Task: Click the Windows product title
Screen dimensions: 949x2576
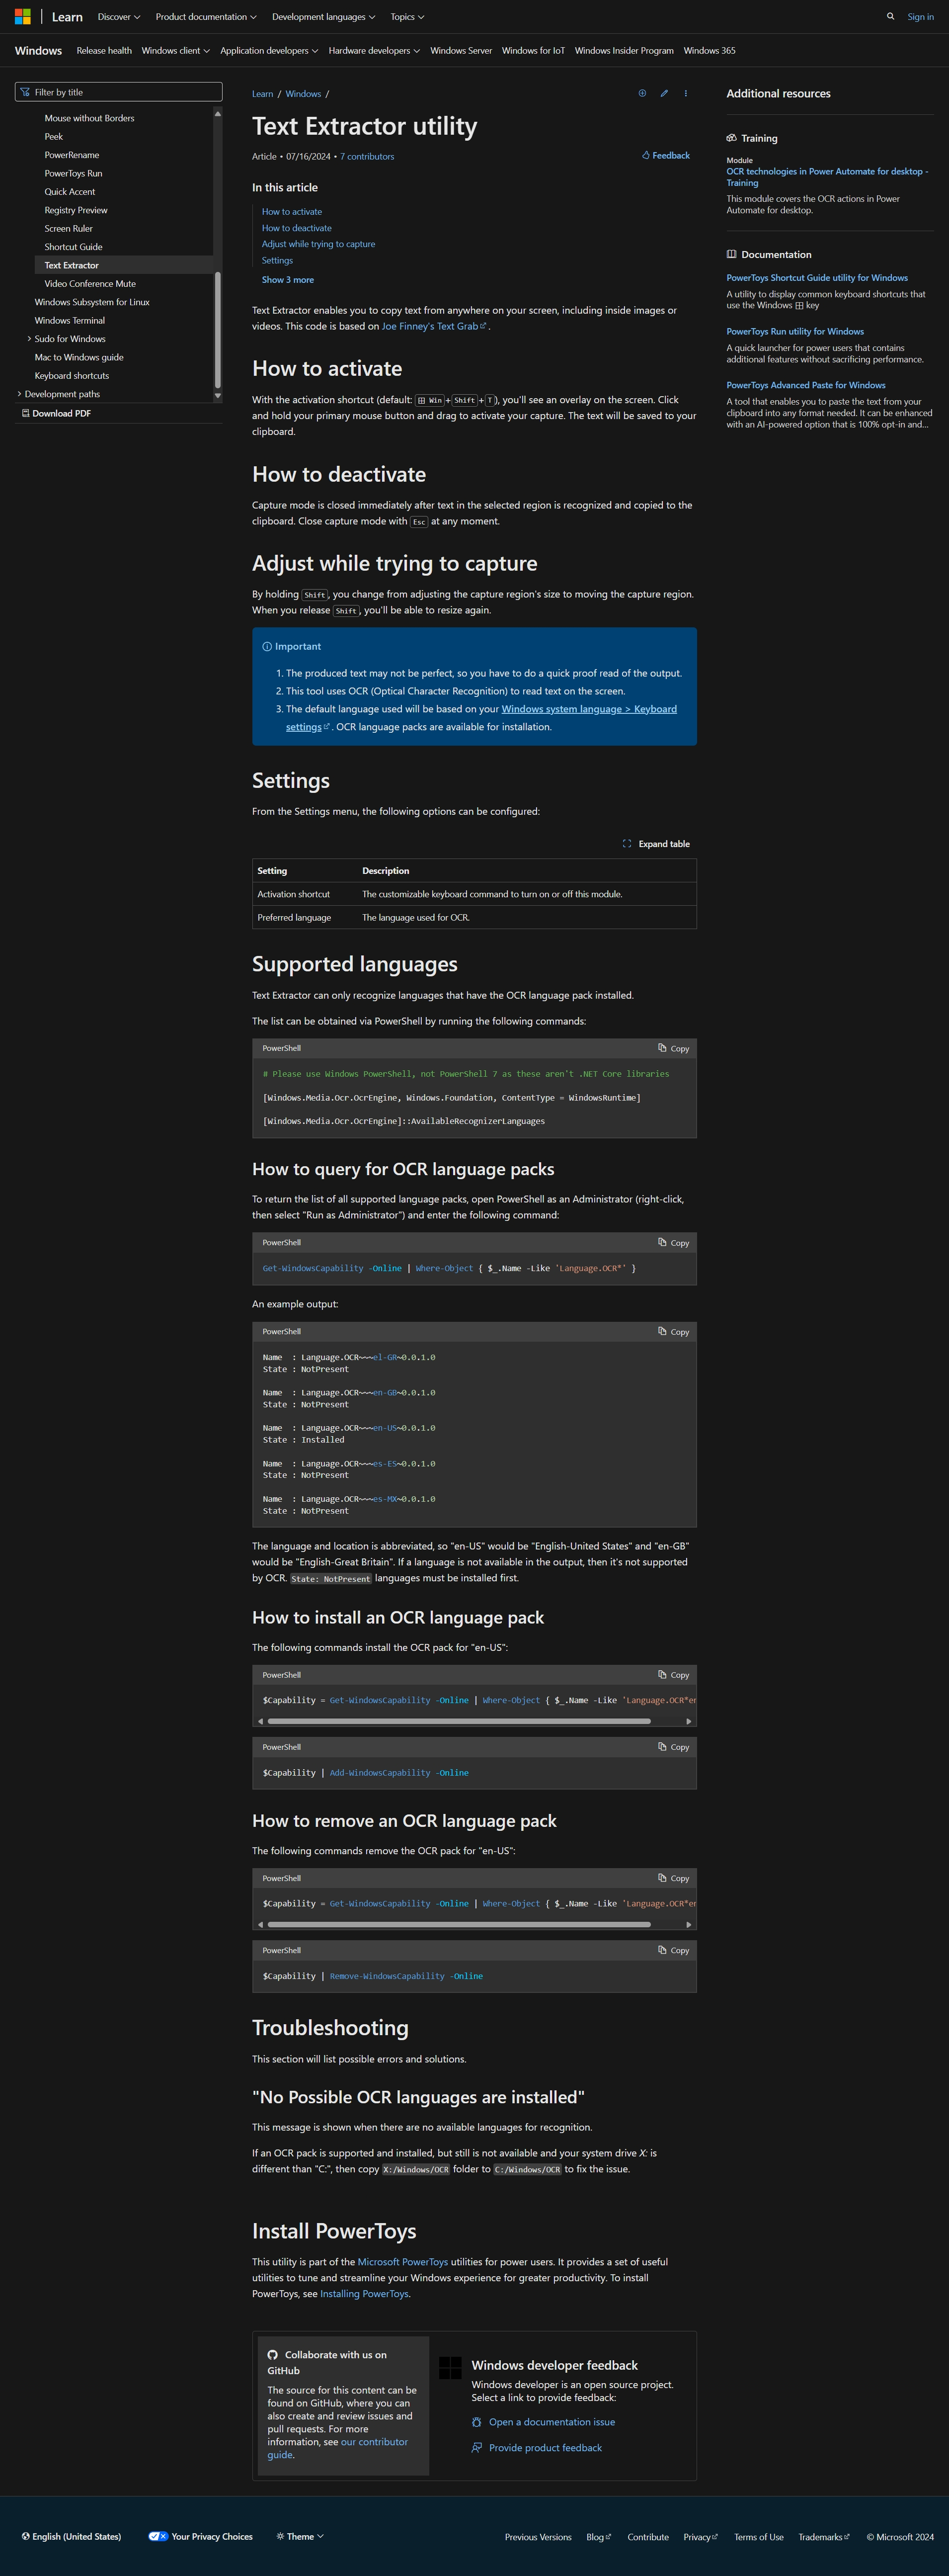Action: [x=38, y=50]
